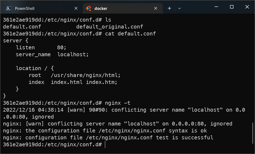Screen dimensions: 255x154
Task: Expand the new tab profile dropdown
Action: (179, 8)
